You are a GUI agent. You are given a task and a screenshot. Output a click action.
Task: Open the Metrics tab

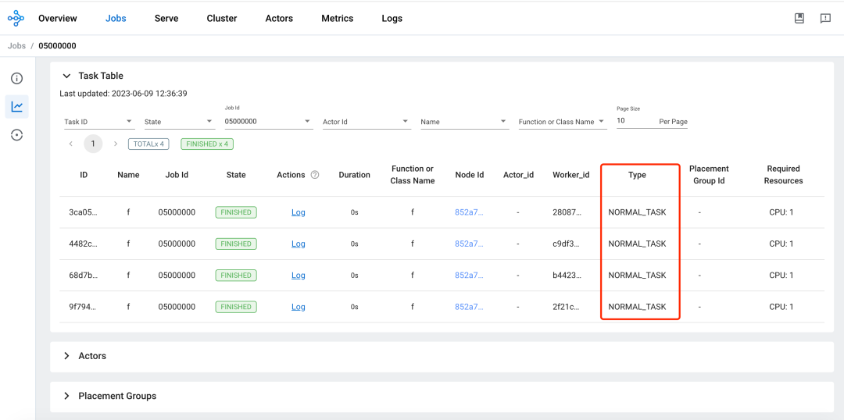click(338, 18)
